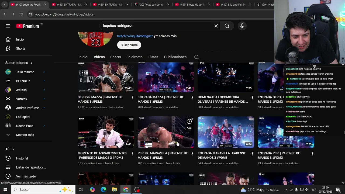Clear the search box with the X

coord(216,26)
